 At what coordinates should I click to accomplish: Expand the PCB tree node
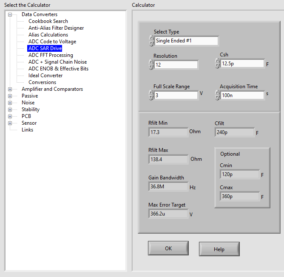10,116
